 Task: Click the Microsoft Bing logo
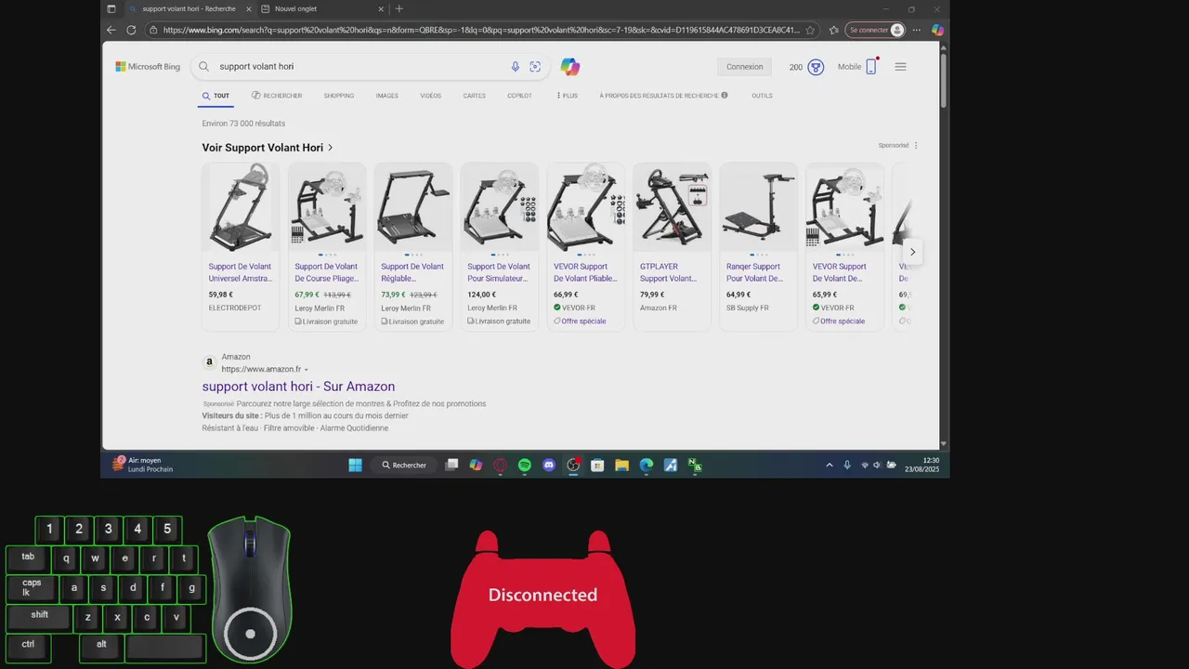point(148,67)
